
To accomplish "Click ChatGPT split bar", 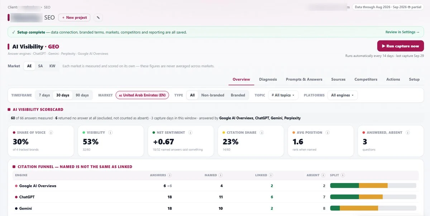I will point(373,197).
